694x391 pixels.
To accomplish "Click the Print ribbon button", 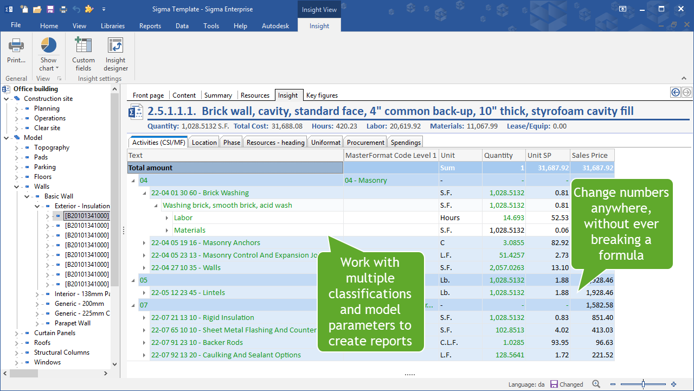I will click(16, 52).
